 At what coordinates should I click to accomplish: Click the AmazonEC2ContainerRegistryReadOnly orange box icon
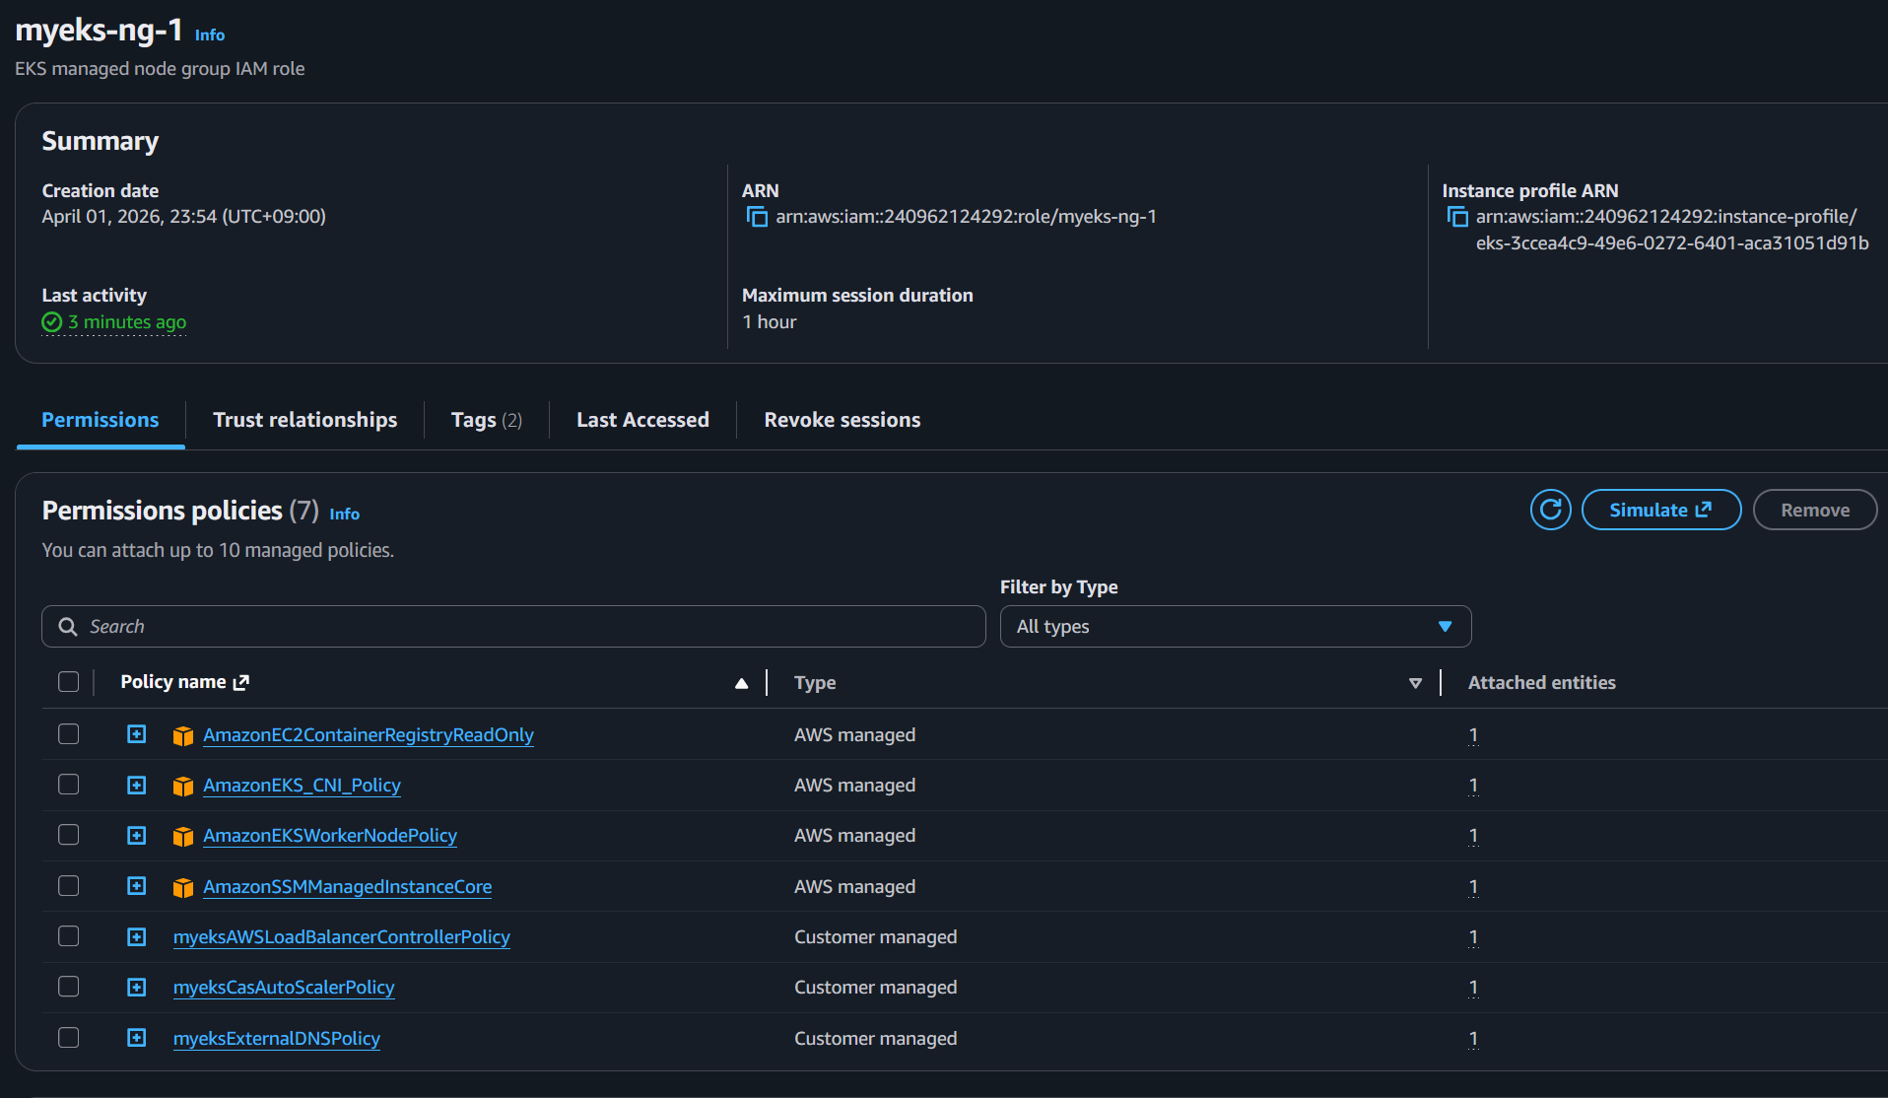click(x=183, y=735)
